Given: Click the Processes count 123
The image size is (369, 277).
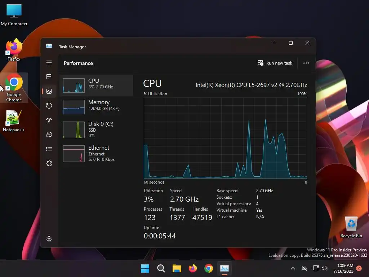Looking at the screenshot, I should (150, 217).
